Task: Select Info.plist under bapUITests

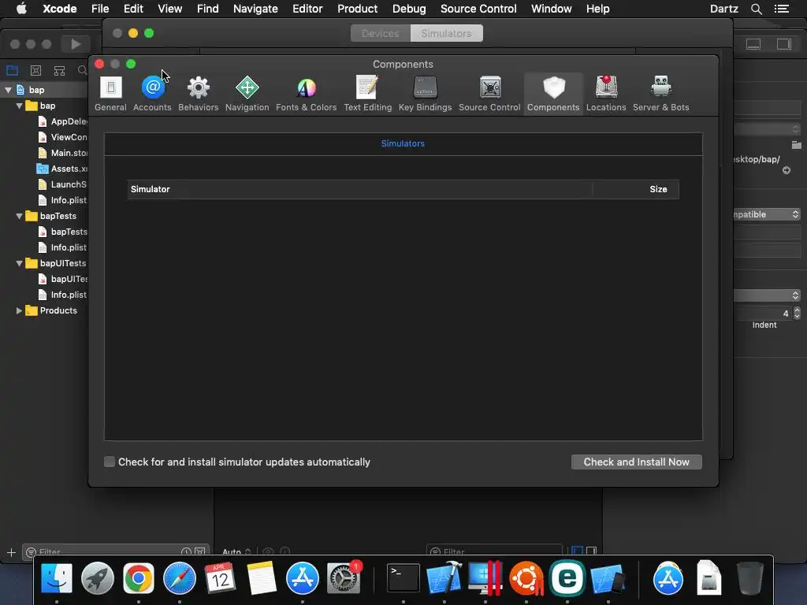Action: click(x=62, y=295)
